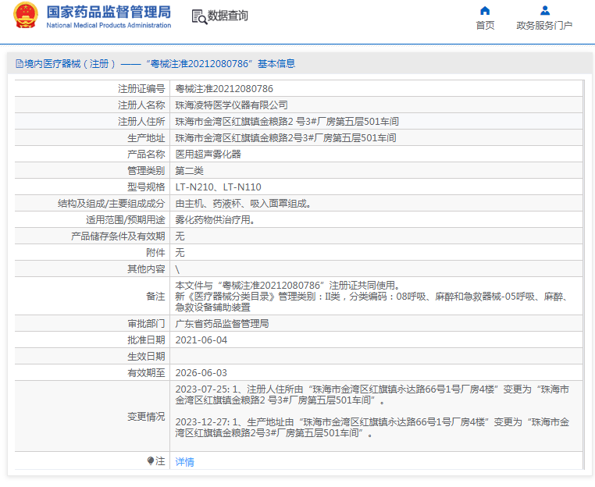Go to 首页 text link

point(485,26)
